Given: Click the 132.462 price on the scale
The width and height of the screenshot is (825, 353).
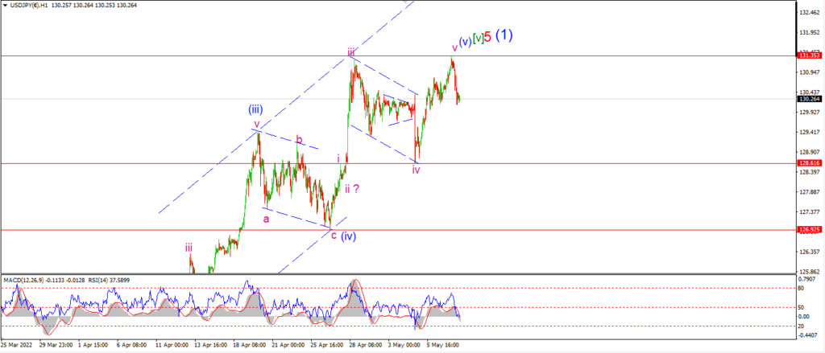Looking at the screenshot, I should [x=810, y=11].
